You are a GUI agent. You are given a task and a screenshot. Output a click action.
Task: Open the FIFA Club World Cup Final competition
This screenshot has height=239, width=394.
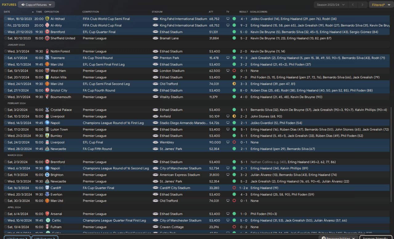(102, 25)
